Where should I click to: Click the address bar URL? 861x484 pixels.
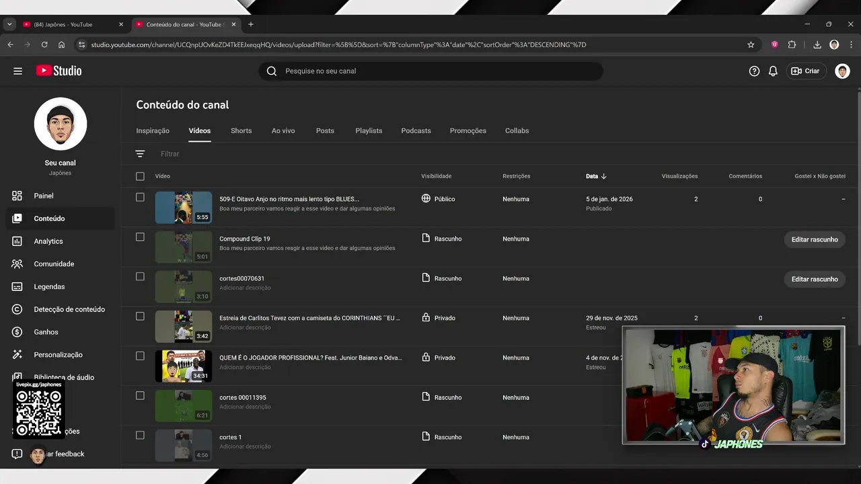coord(338,44)
